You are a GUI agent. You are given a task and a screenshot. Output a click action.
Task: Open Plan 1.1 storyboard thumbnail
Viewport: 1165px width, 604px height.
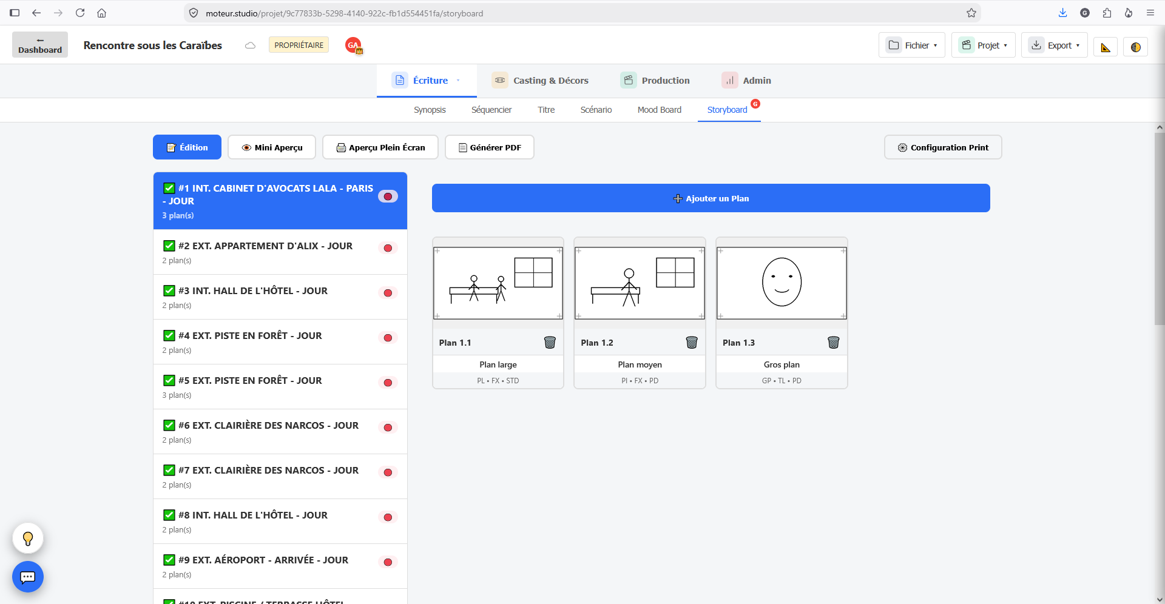(498, 283)
